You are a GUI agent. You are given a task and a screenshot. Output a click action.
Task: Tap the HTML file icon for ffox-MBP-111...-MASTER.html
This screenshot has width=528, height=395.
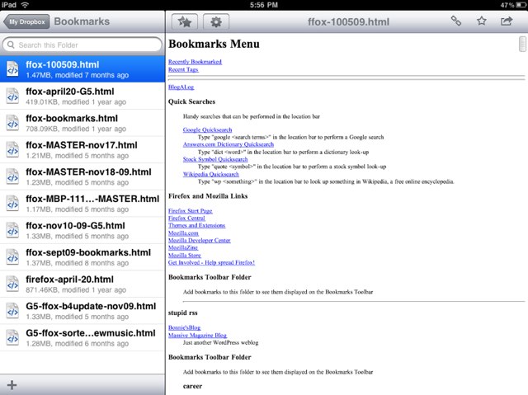[12, 204]
